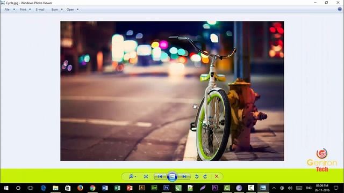Open Adobe Photoshop from taskbar
344x193 pixels.
click(x=166, y=188)
